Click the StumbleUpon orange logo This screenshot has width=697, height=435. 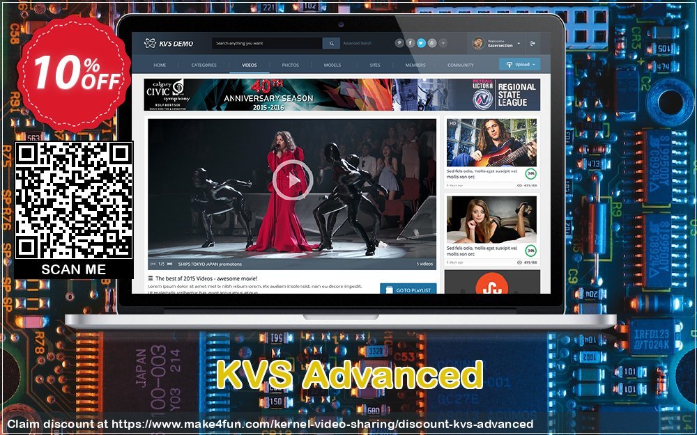491,283
